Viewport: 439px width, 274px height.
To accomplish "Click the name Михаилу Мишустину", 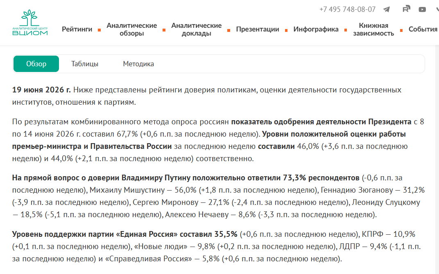I will pyautogui.click(x=127, y=190).
